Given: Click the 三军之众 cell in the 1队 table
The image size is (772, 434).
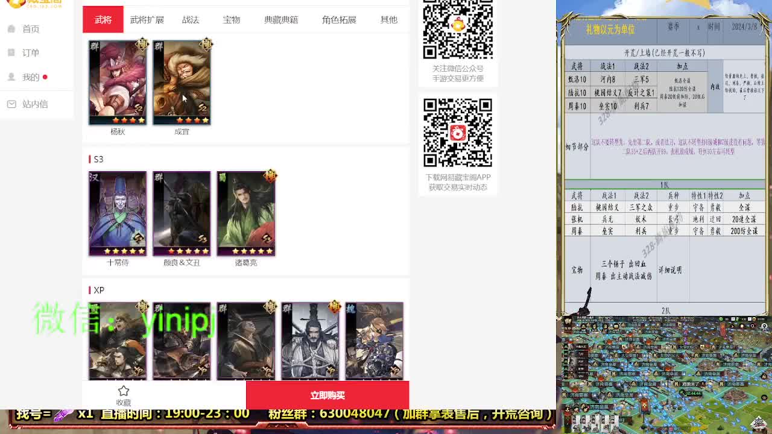Looking at the screenshot, I should (x=642, y=207).
